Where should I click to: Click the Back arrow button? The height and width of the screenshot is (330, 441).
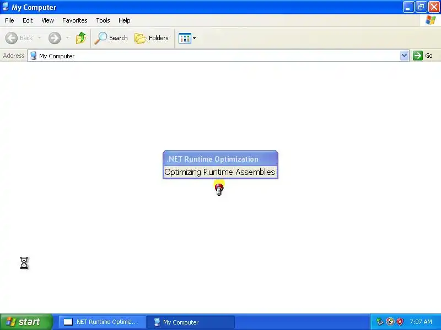point(12,38)
